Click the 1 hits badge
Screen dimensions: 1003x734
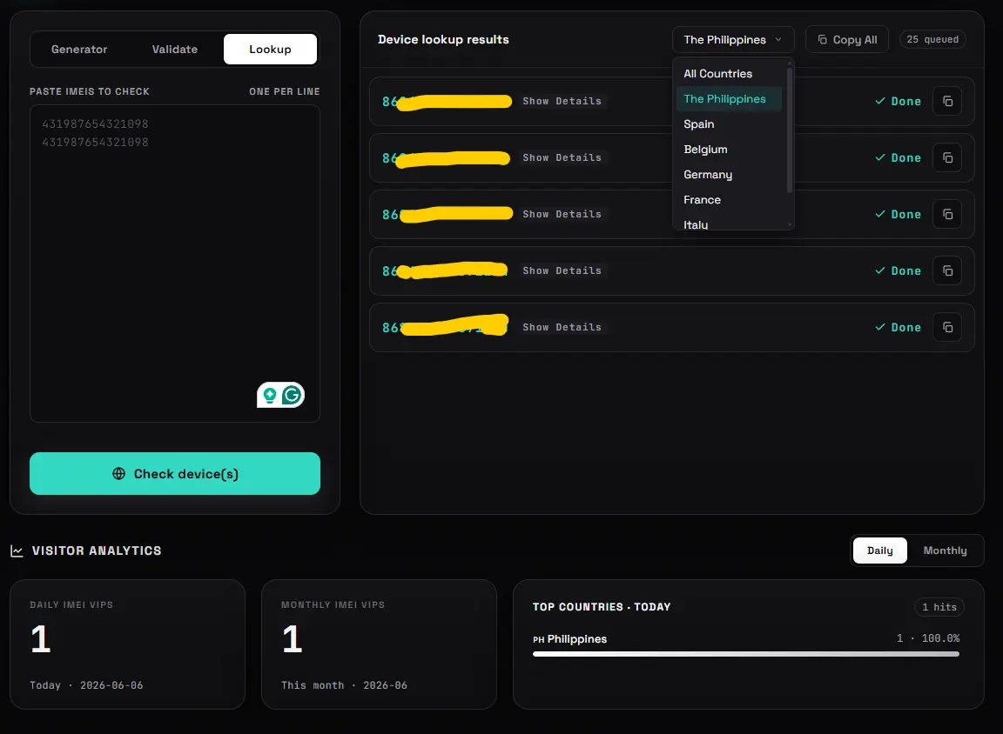[x=939, y=607]
